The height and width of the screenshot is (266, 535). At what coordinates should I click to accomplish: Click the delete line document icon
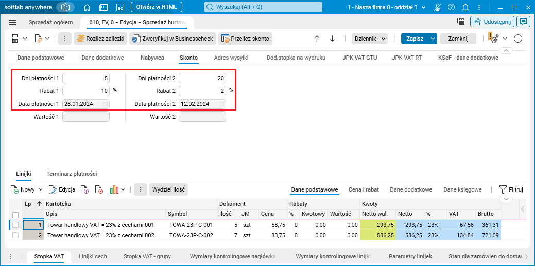(x=99, y=189)
